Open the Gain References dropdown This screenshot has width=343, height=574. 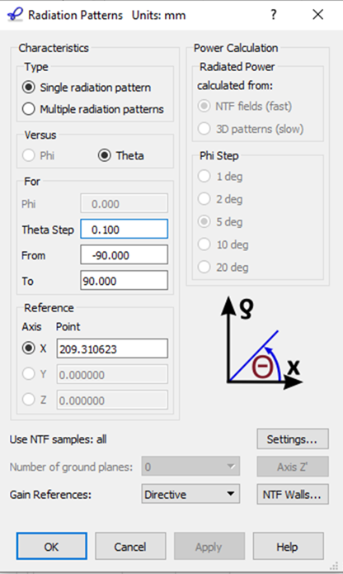190,494
